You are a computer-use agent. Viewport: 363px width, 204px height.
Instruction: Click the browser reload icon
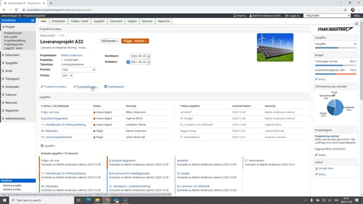point(16,10)
